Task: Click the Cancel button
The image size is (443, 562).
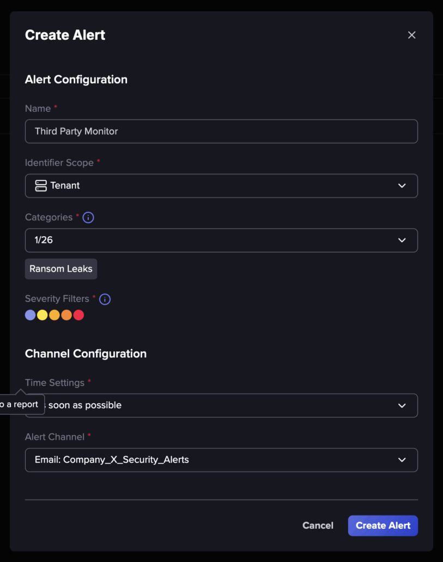Action: [x=318, y=525]
